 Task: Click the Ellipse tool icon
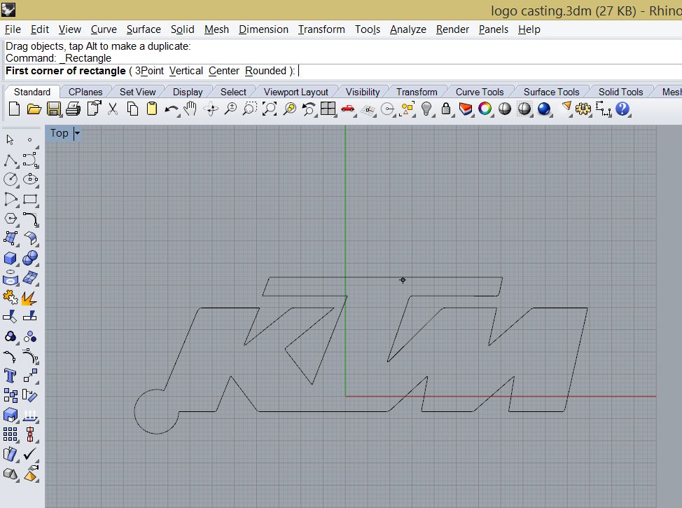click(x=30, y=179)
